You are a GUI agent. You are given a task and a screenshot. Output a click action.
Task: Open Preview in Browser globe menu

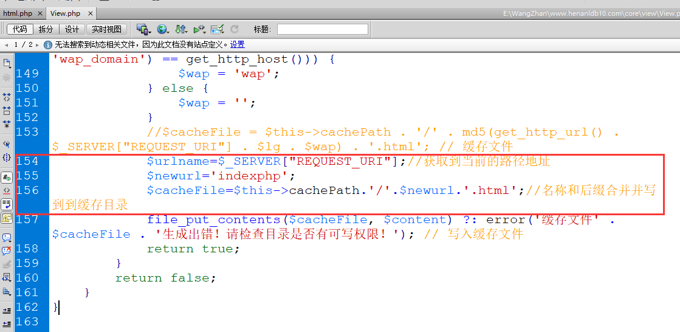(x=163, y=30)
